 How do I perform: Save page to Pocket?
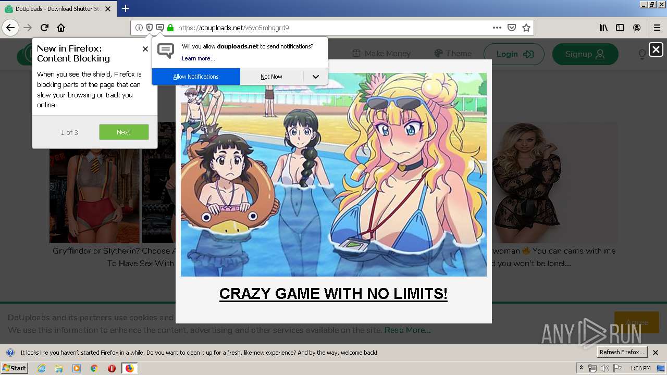tap(512, 28)
